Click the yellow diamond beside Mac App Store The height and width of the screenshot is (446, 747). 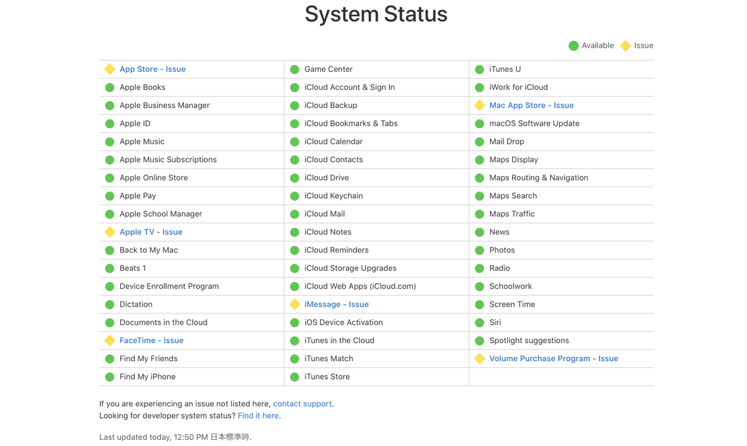click(x=479, y=105)
